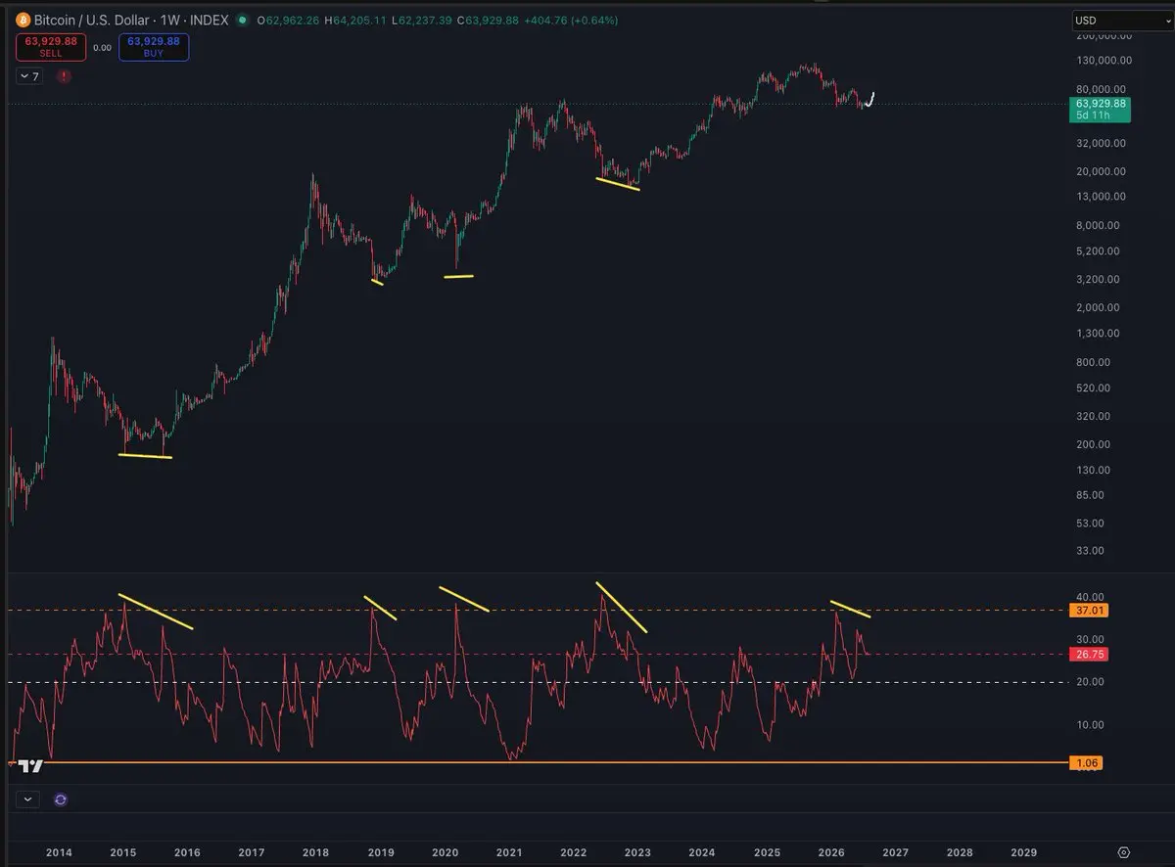The image size is (1175, 867).
Task: Click the 20,000.00 price scale label
Action: pyautogui.click(x=1103, y=171)
